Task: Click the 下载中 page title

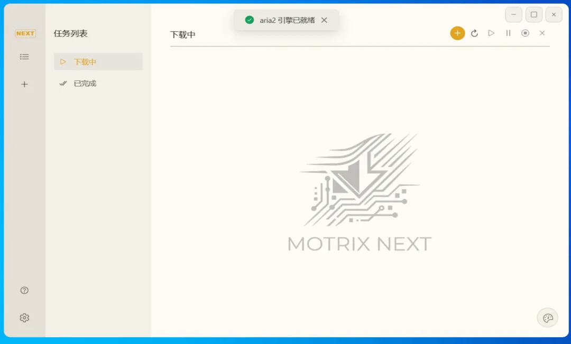Action: coord(183,34)
